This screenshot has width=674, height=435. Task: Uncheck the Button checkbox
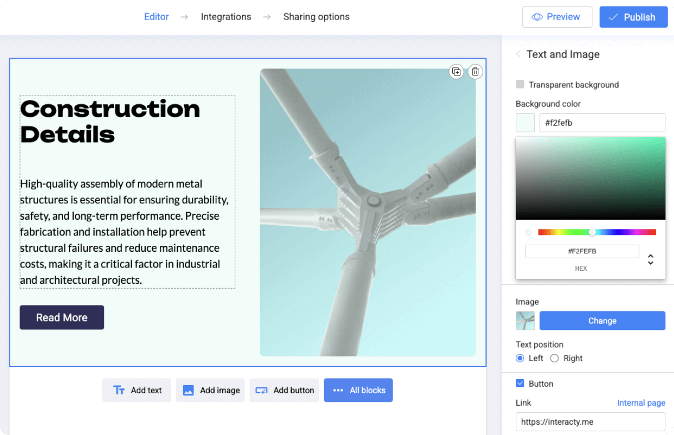520,383
